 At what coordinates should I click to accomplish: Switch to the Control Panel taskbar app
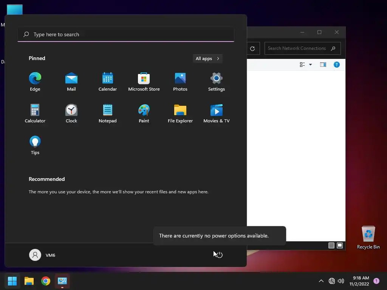pos(62,281)
